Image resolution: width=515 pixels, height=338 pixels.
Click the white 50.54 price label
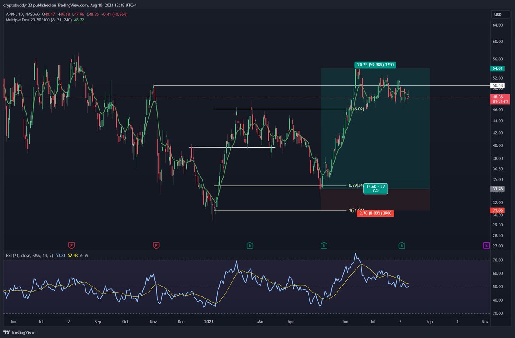(497, 86)
